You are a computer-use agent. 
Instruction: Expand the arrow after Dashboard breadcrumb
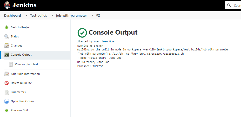pos(26,16)
